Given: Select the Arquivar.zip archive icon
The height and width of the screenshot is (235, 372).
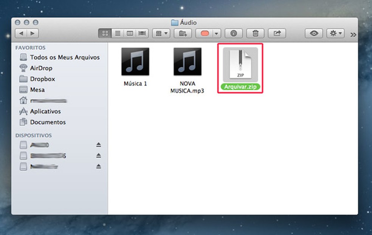Looking at the screenshot, I should tap(240, 65).
